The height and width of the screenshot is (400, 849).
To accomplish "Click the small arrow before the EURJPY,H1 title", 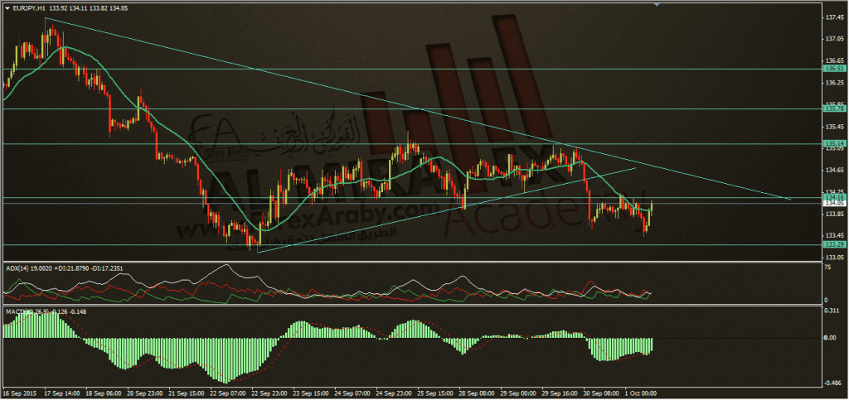I will click(x=6, y=8).
